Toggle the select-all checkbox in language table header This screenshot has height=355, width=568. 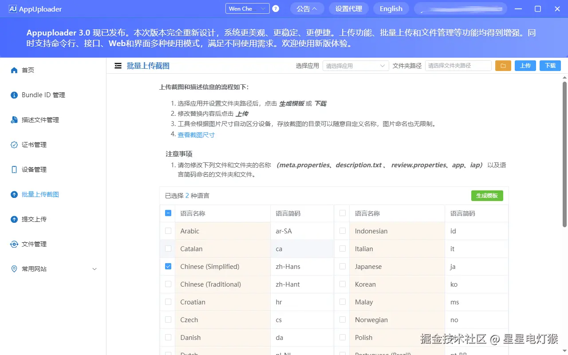[x=168, y=213]
